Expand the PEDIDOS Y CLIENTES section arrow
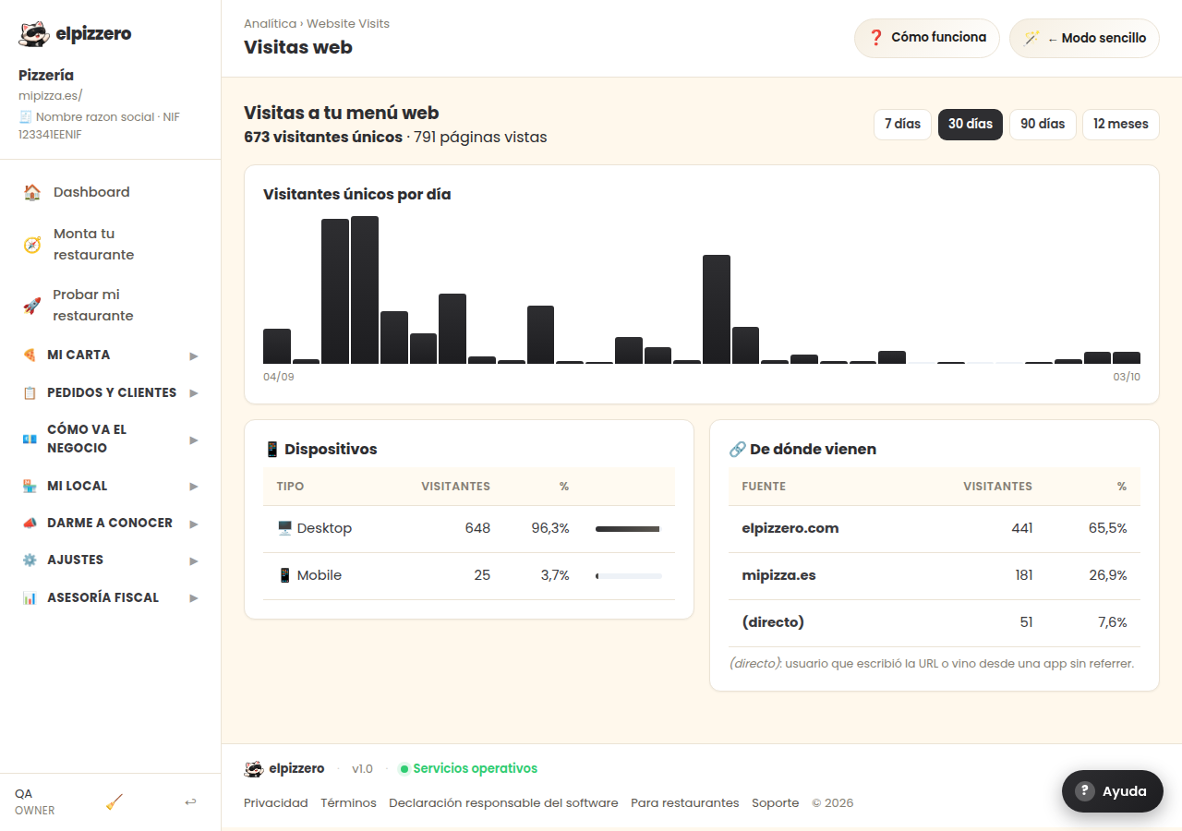Screen dimensions: 1182x831 [x=194, y=393]
